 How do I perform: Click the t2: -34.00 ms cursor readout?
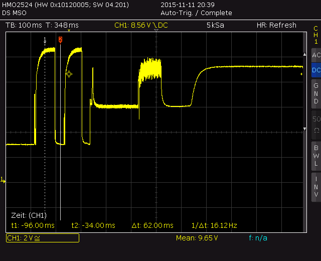93,225
